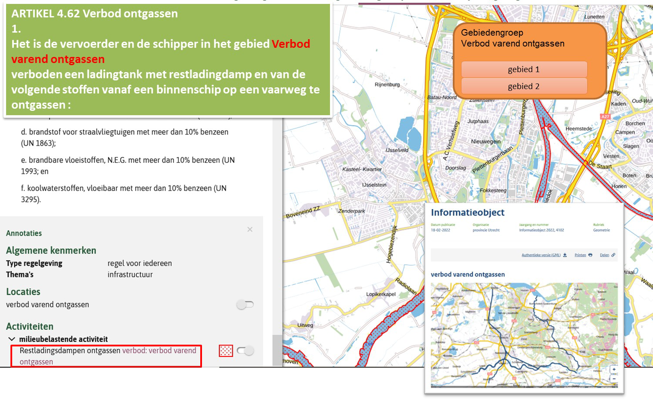Click the Delen share link
Screen dimensions: 653x399
(605, 255)
